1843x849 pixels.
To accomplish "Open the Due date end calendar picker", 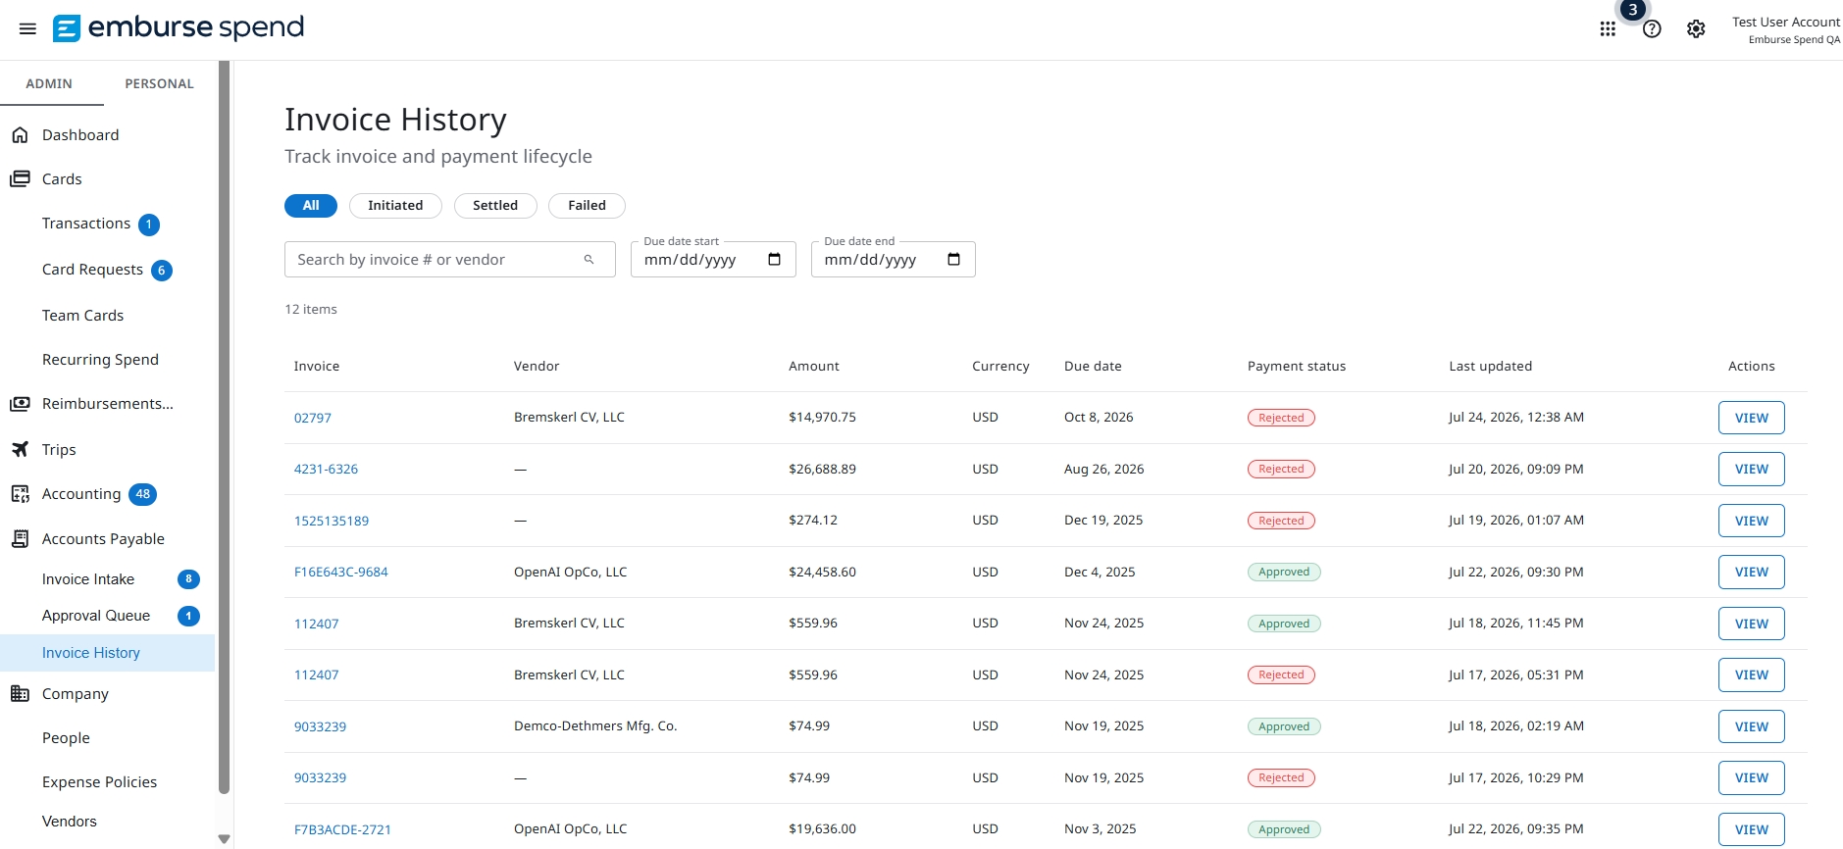I will pos(953,260).
